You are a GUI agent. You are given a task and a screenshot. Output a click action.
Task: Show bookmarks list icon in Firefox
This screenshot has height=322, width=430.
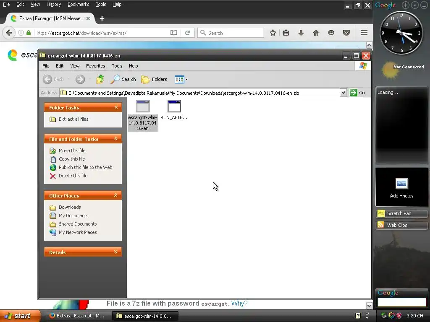pos(286,33)
